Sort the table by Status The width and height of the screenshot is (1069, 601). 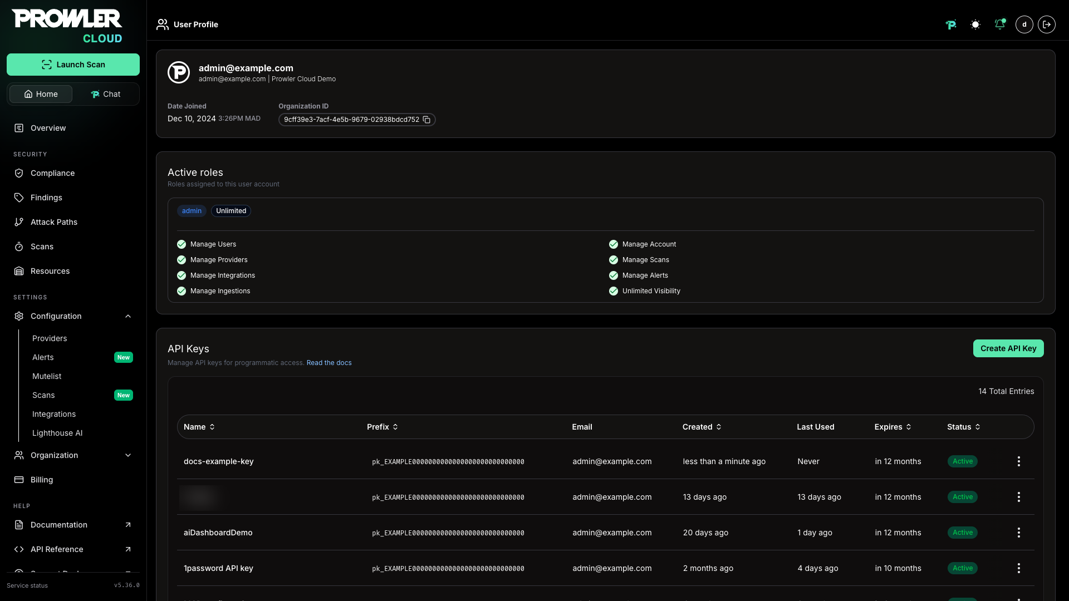(x=964, y=427)
